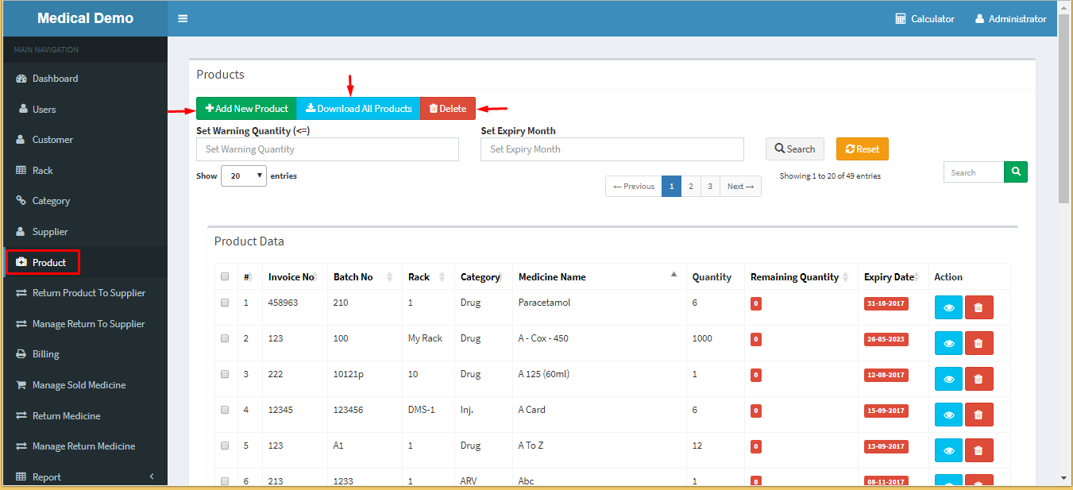This screenshot has height=490, width=1073.
Task: Check the Paracetamol row checkbox
Action: pos(225,303)
